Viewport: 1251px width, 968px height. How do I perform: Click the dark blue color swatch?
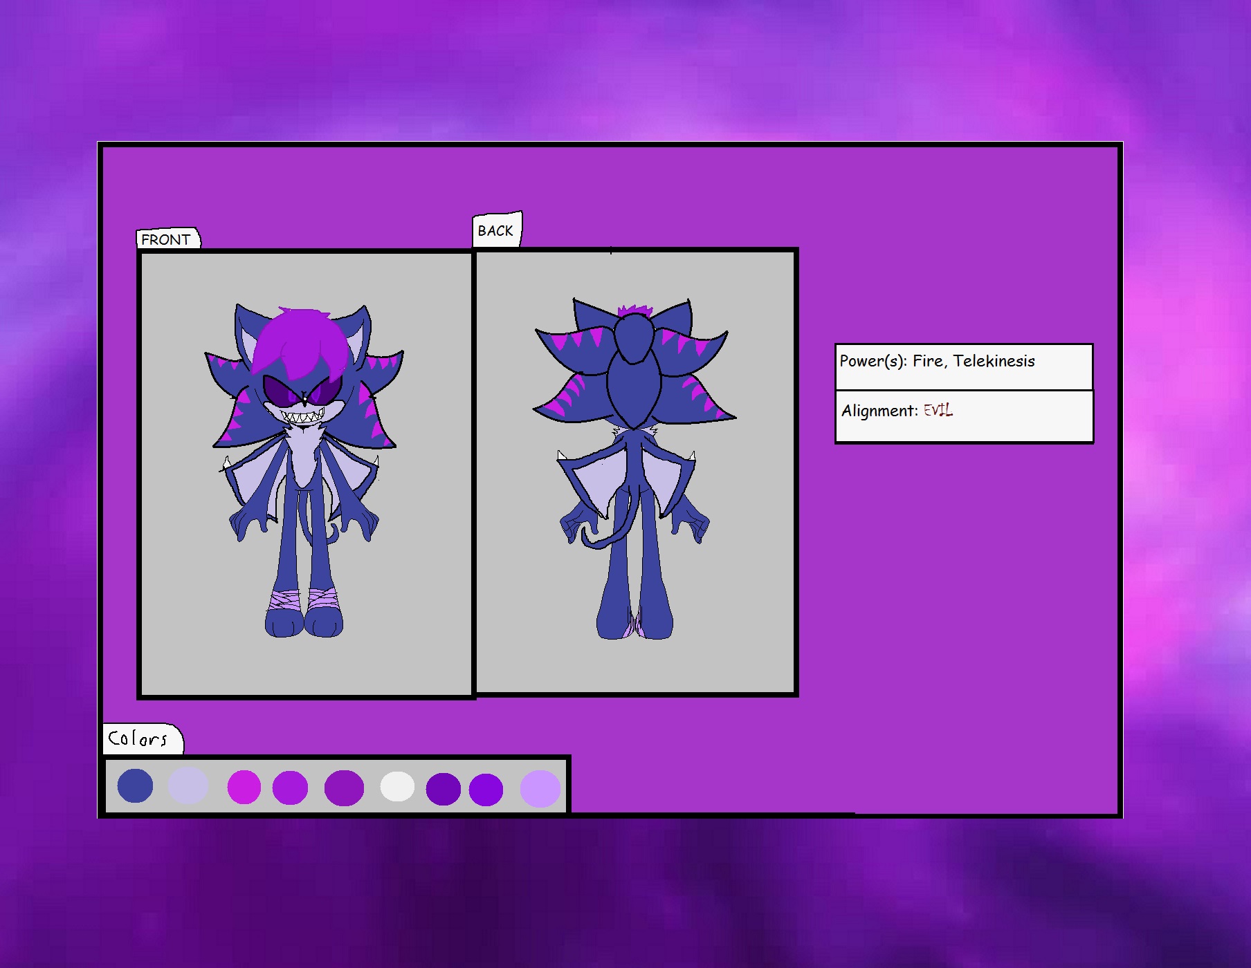click(x=135, y=785)
